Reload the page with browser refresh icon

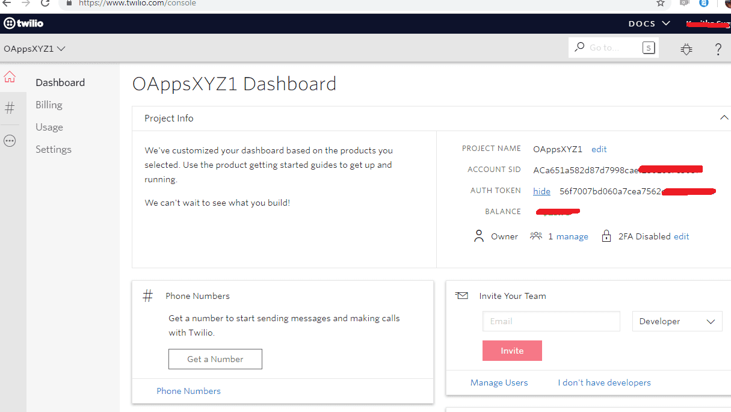pyautogui.click(x=45, y=3)
